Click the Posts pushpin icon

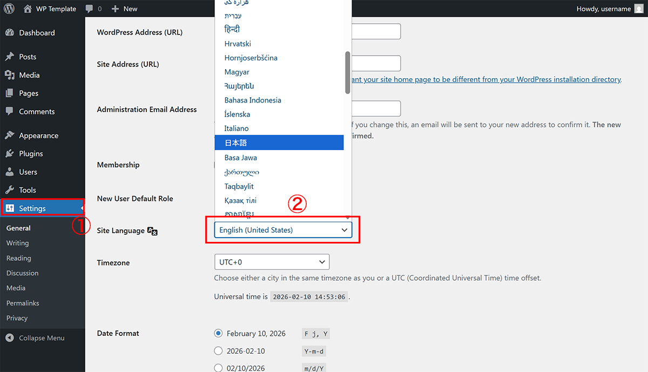10,57
